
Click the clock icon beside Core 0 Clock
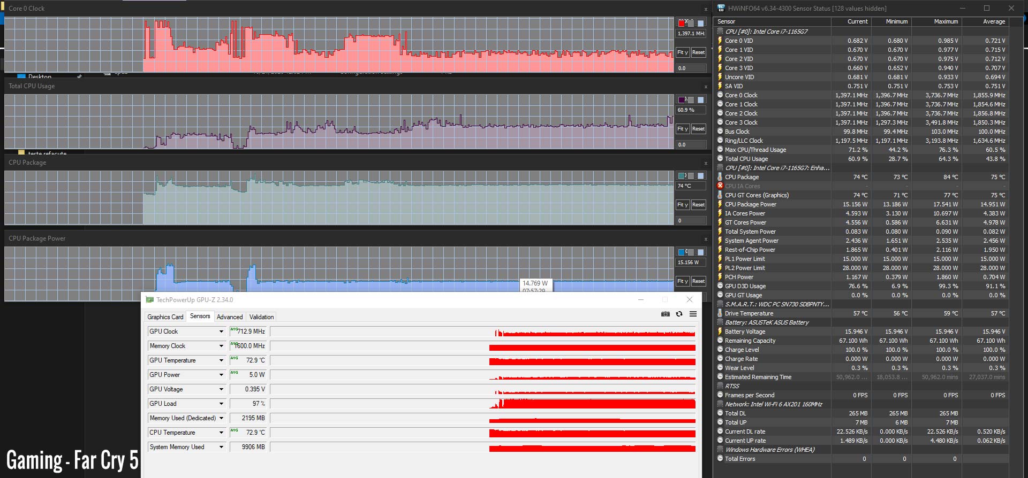click(720, 95)
